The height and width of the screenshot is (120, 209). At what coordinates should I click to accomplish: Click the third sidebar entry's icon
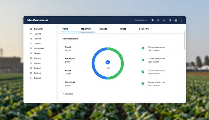[x=31, y=39]
